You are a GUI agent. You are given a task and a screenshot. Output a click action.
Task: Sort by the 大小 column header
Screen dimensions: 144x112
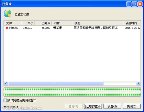click(28, 23)
